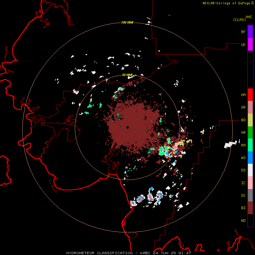Click the mint green RA color swatch
Image resolution: width=255 pixels, height=255 pixels.
(250, 145)
